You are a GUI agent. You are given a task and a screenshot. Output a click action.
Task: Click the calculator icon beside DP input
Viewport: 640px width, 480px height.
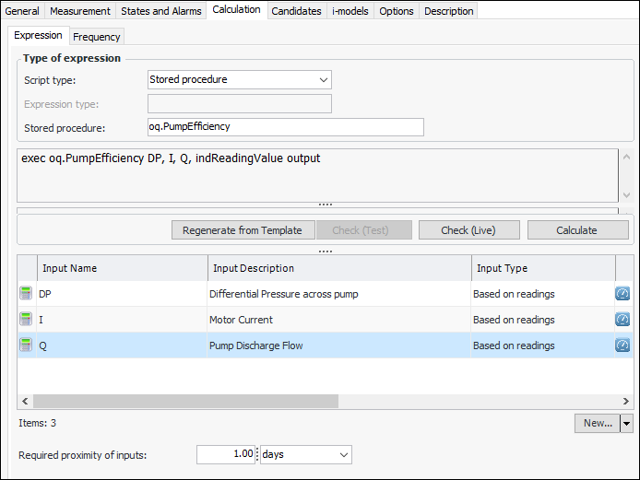coord(26,294)
